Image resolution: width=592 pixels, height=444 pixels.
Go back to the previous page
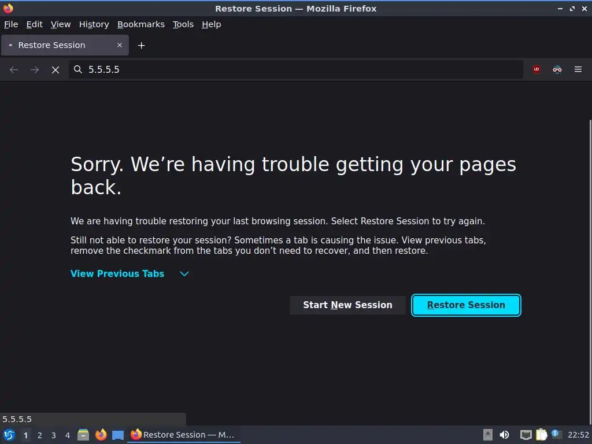(x=14, y=70)
